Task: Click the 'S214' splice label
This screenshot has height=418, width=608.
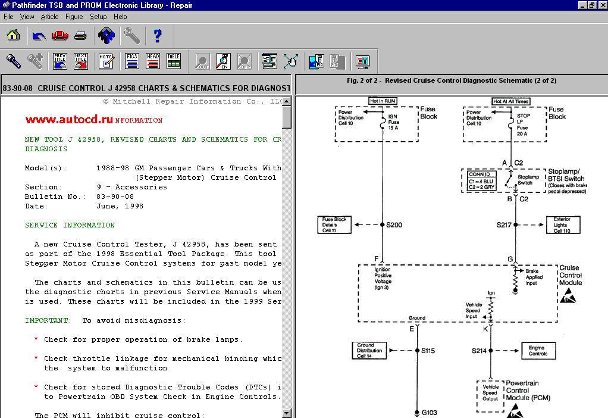Action: 479,351
